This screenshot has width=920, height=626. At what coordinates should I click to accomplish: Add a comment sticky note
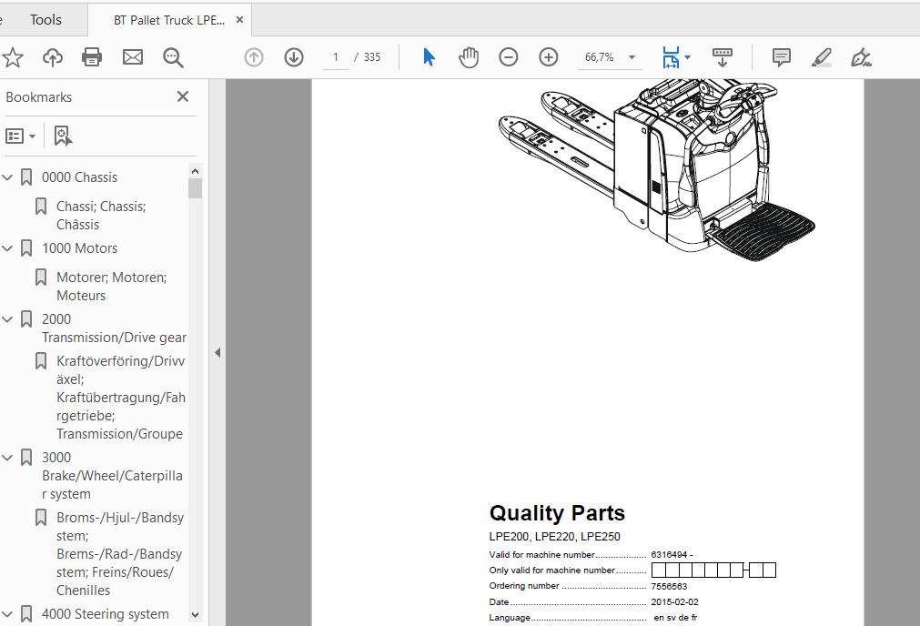tap(781, 57)
